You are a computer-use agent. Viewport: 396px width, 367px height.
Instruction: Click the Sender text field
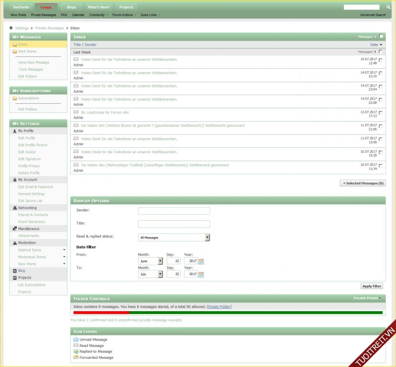tap(174, 211)
